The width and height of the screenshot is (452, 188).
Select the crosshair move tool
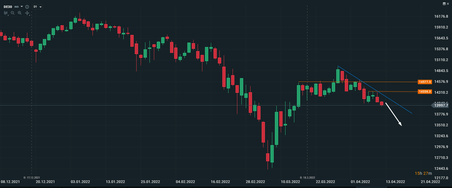coord(27,13)
